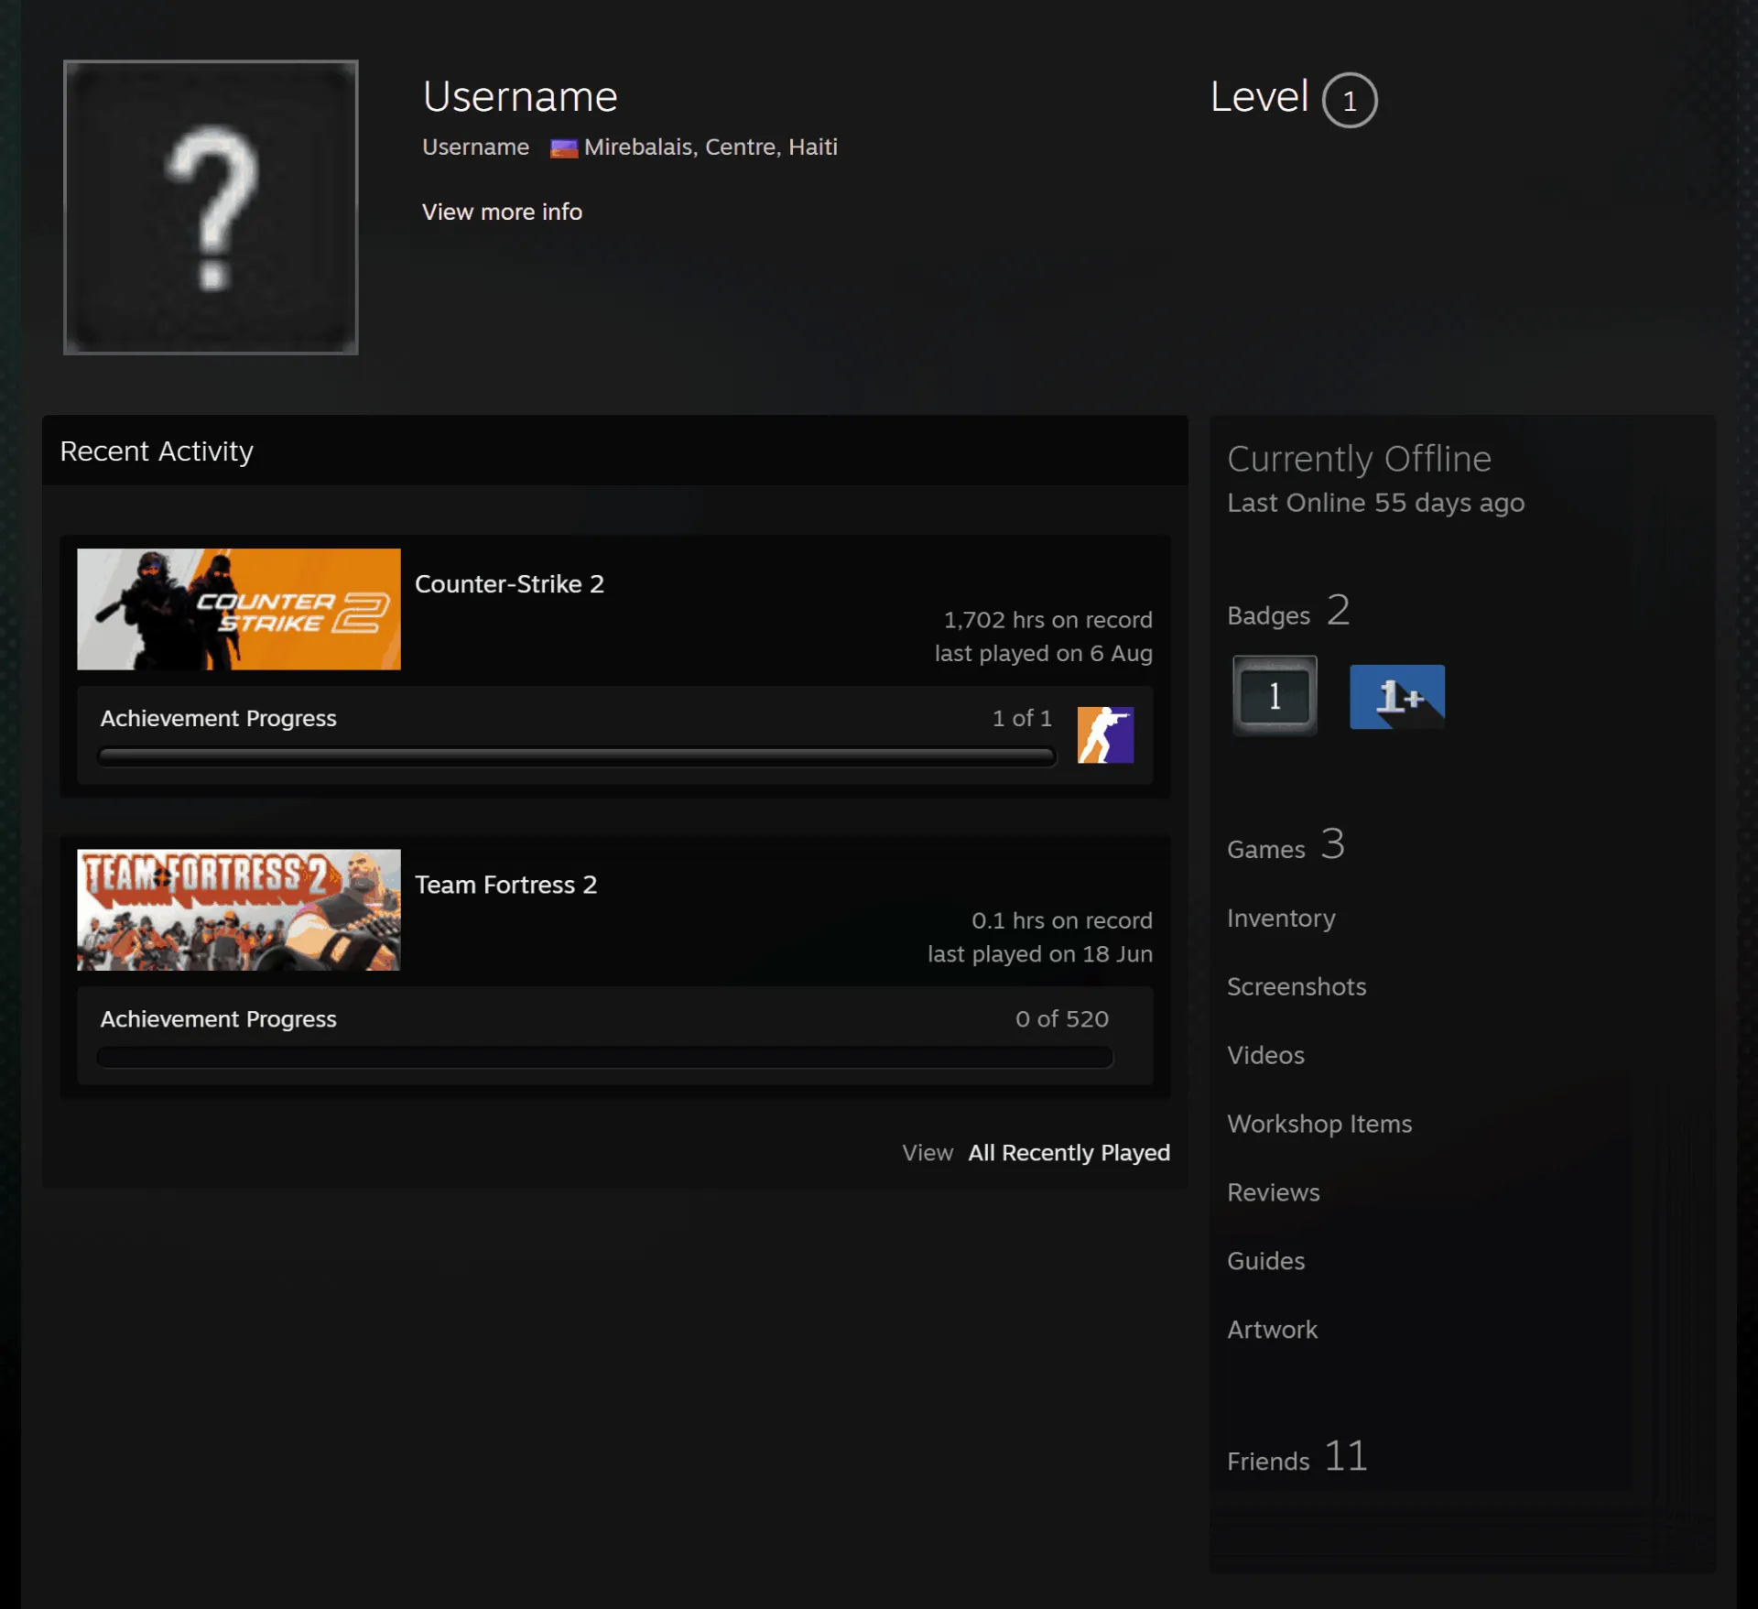Click '1 of 1' achievement count

1022,718
